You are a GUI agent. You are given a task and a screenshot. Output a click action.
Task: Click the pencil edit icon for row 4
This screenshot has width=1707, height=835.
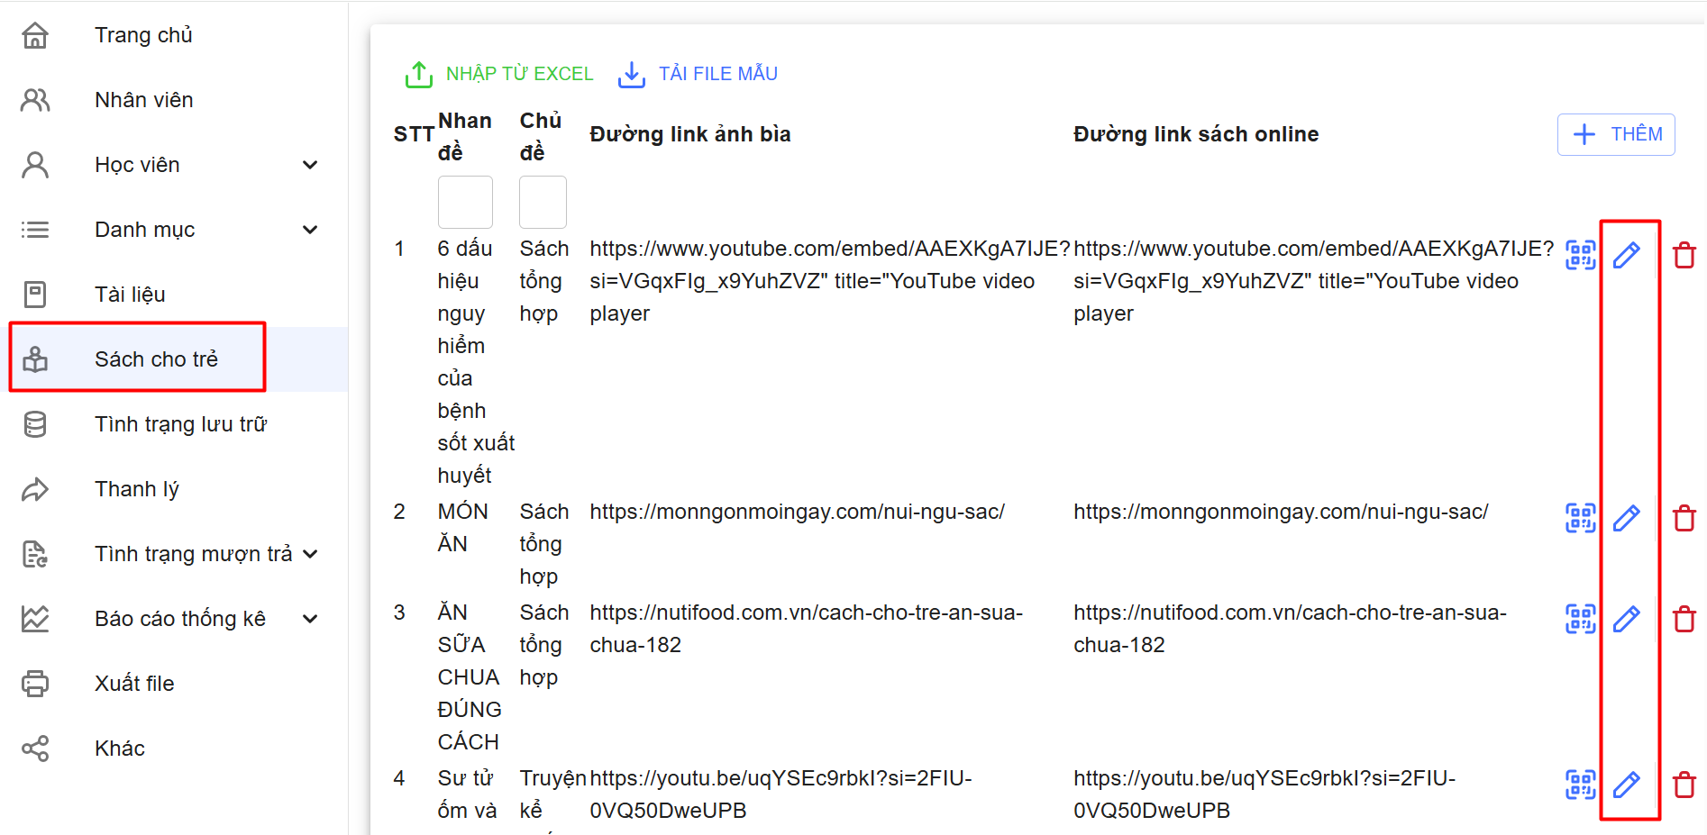point(1626,785)
